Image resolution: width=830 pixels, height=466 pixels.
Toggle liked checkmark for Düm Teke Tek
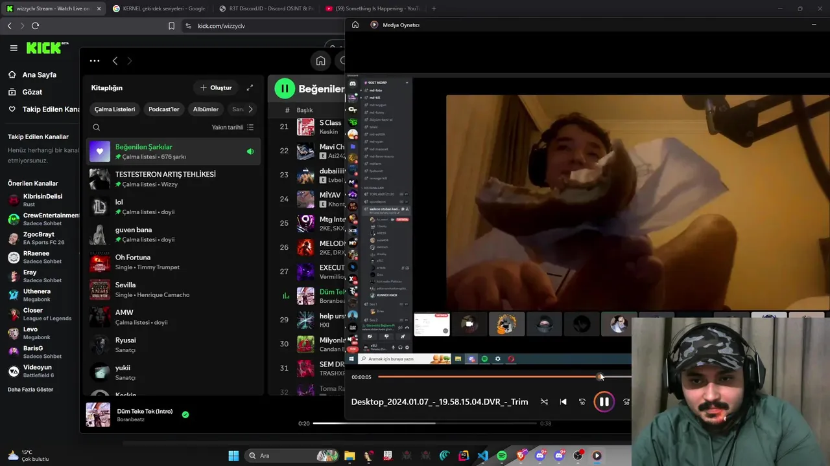(x=185, y=414)
